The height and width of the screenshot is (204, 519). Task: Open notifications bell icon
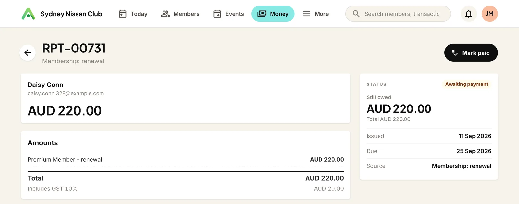(x=469, y=14)
